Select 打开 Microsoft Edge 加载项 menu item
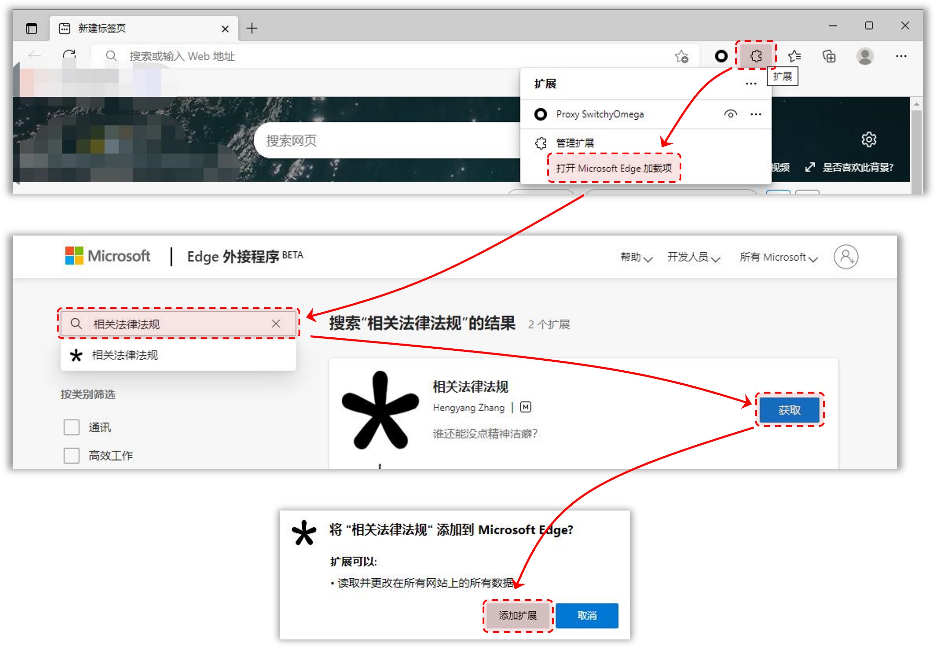This screenshot has height=648, width=936. (x=613, y=168)
